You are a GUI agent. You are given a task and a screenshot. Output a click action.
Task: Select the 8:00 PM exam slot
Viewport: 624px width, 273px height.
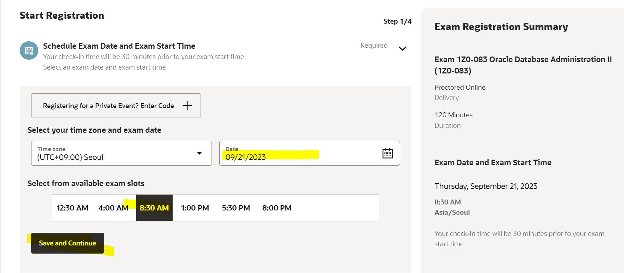[x=277, y=208]
